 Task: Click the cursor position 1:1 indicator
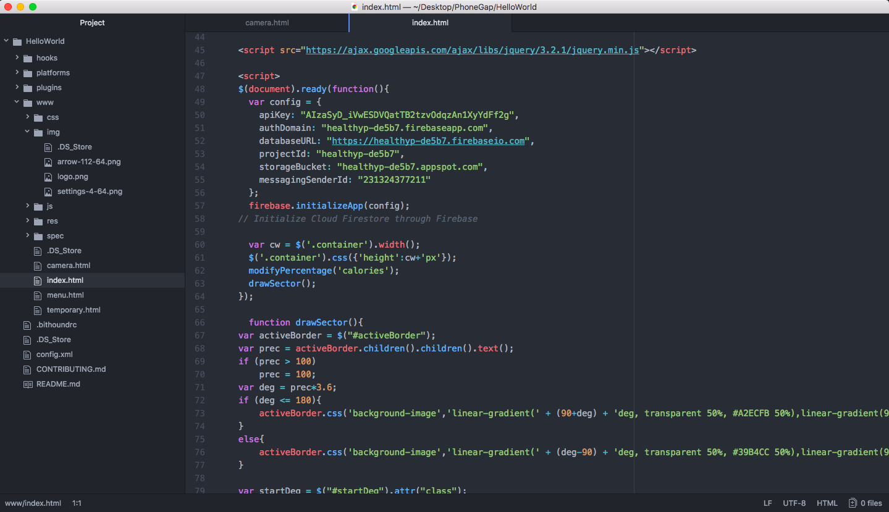coord(77,503)
